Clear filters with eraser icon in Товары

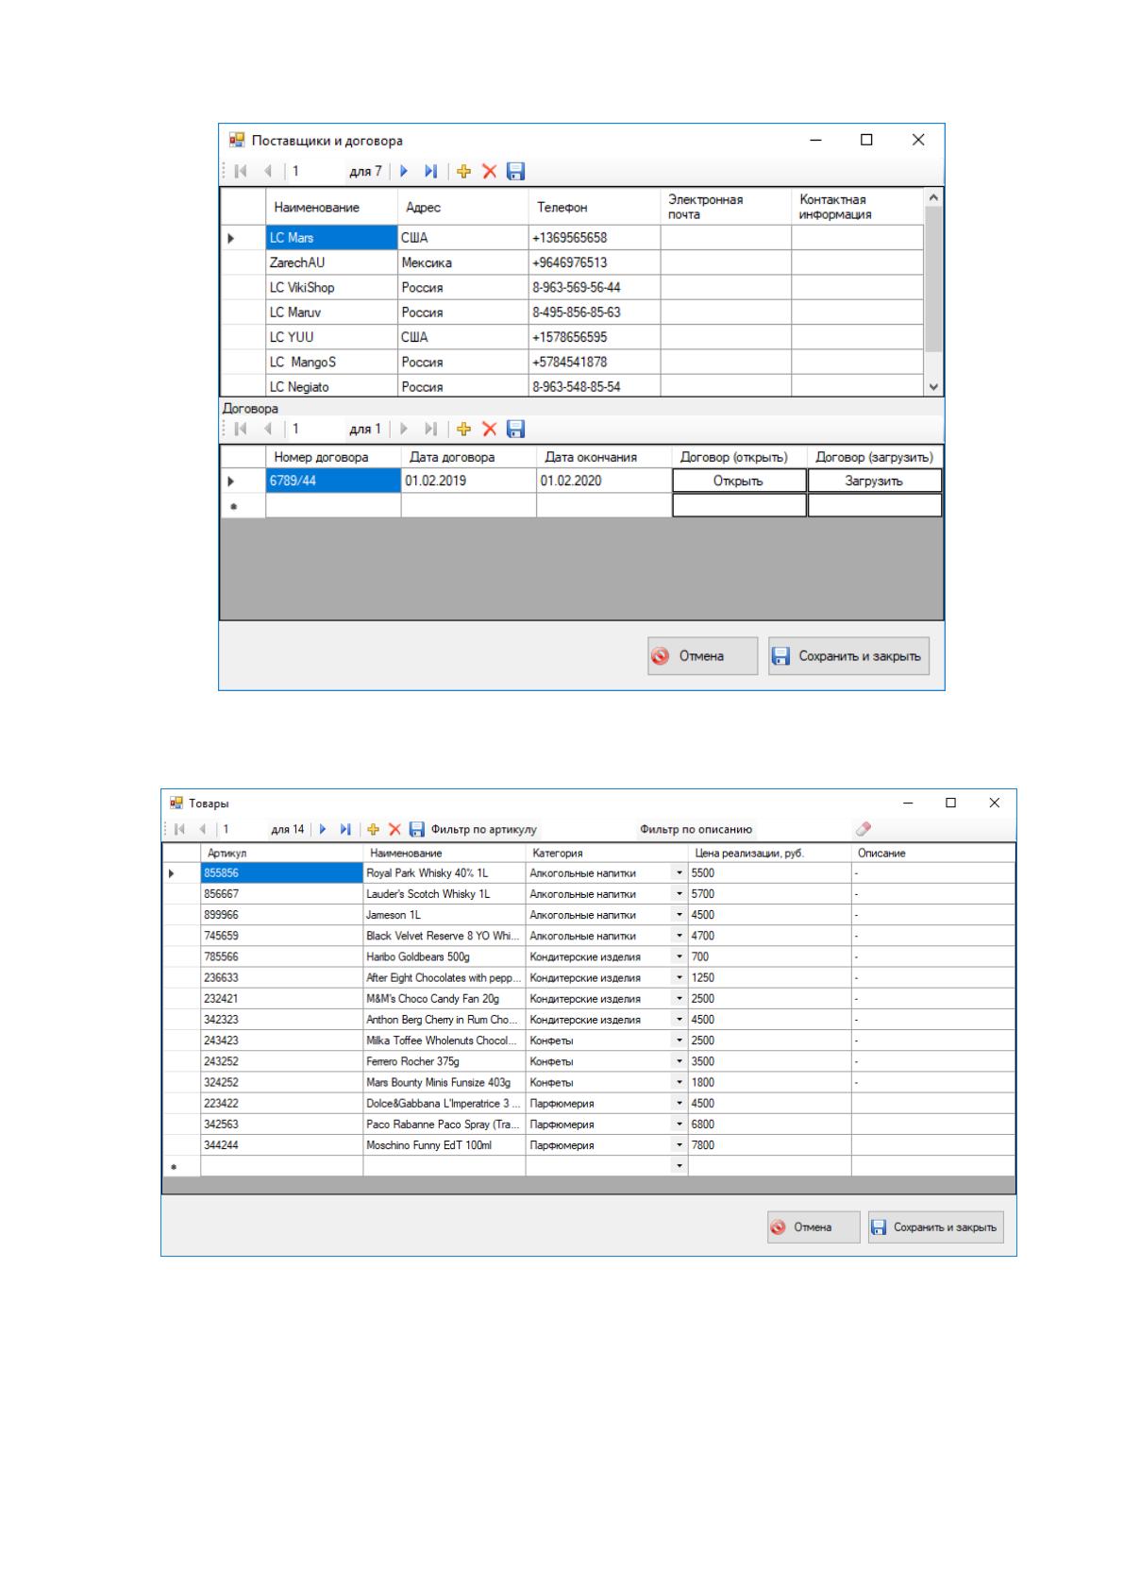click(863, 829)
